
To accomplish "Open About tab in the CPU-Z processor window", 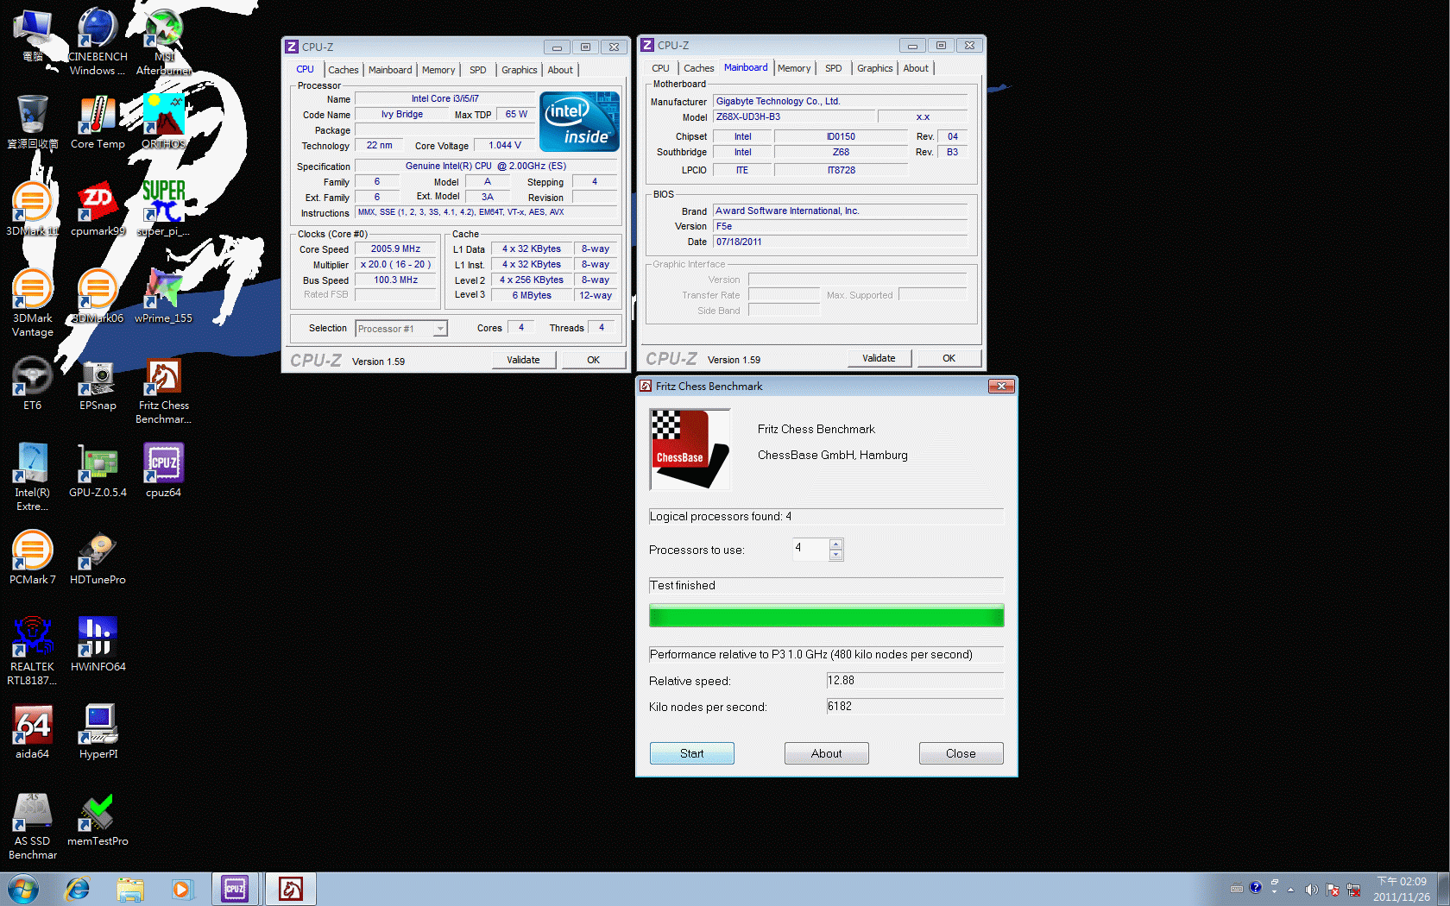I will pyautogui.click(x=560, y=70).
